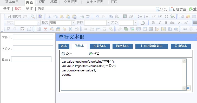Click the Select All icon
Viewport: 197px width, 103px height.
pos(124,17)
